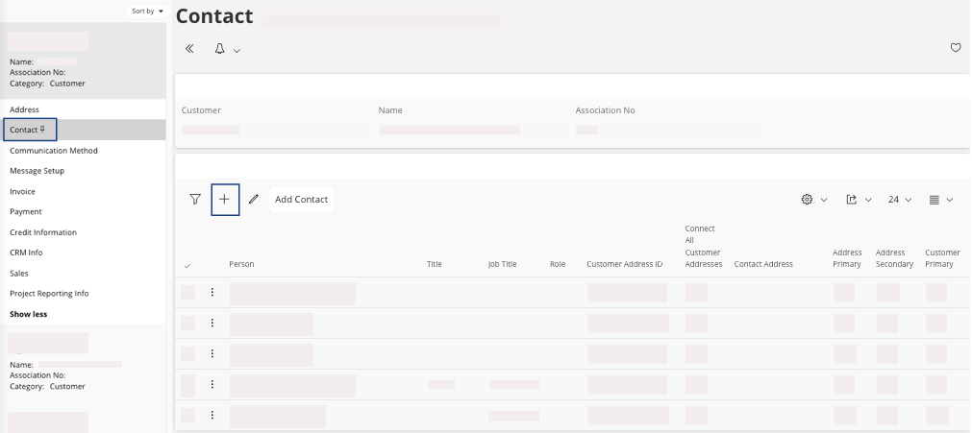The height and width of the screenshot is (433, 972).
Task: Click the pencil edit icon
Action: point(254,200)
